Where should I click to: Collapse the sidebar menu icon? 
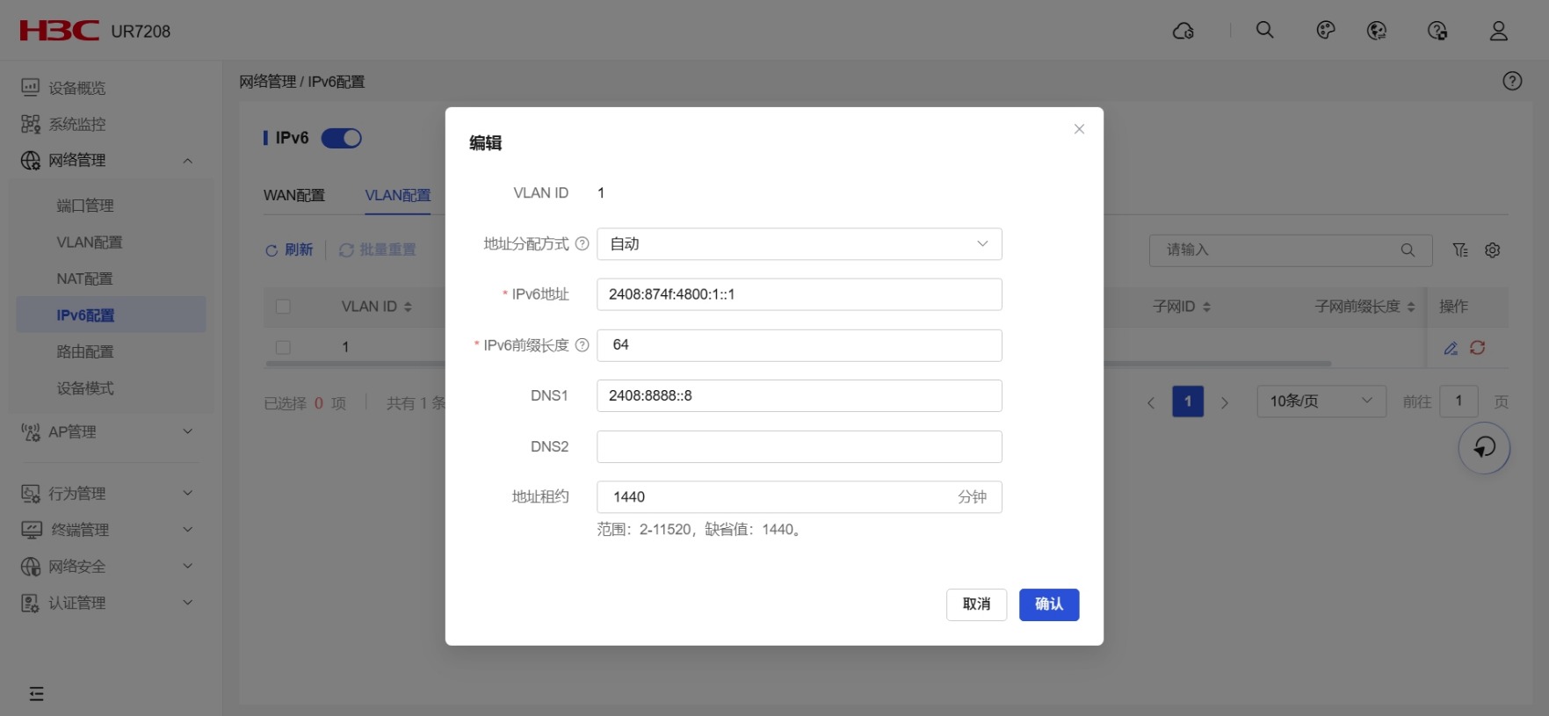tap(36, 693)
